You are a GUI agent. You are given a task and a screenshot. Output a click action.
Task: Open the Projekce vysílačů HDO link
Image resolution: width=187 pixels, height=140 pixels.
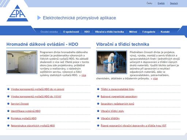pos(24,118)
